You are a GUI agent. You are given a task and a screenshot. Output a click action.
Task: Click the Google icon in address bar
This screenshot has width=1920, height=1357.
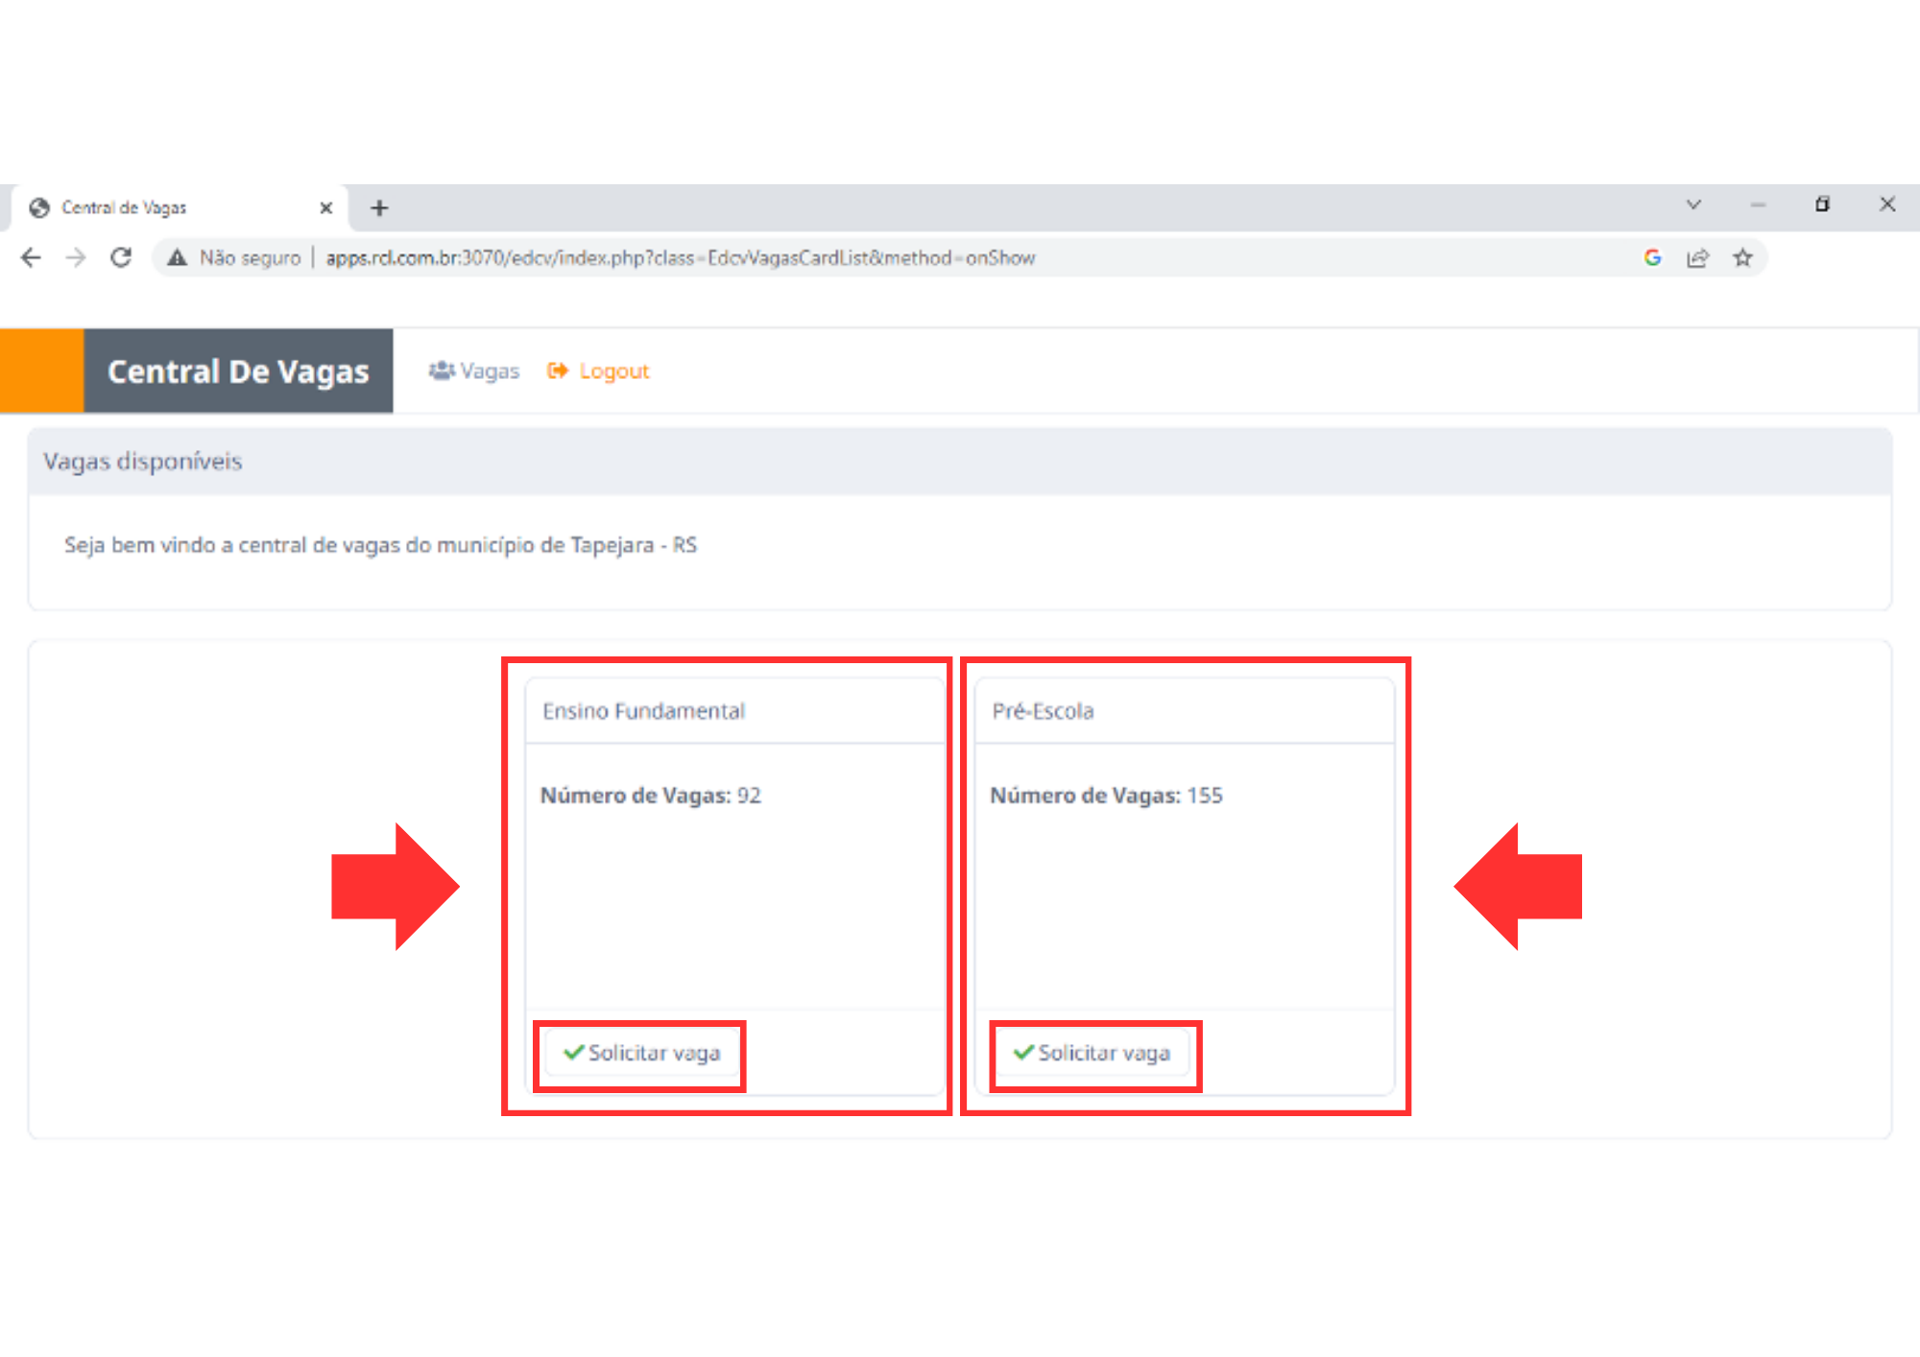coord(1652,257)
